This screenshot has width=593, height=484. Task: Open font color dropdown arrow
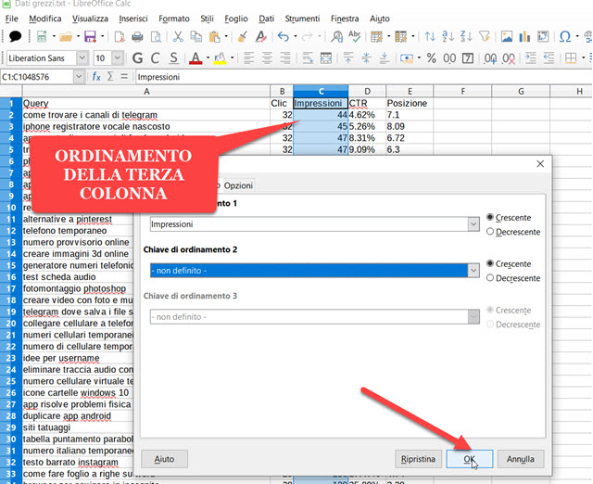point(208,58)
